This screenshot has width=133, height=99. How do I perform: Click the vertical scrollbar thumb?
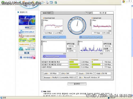132,38
